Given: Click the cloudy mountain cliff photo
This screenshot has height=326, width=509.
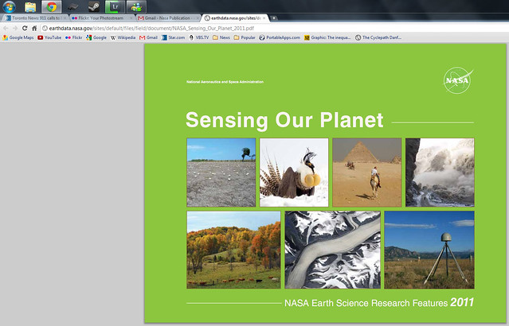Looking at the screenshot, I should click(440, 173).
